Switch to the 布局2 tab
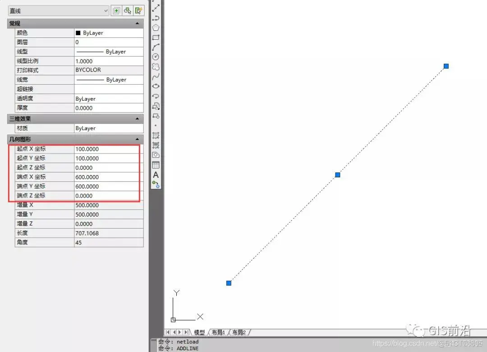The width and height of the screenshot is (487, 352). pyautogui.click(x=239, y=333)
